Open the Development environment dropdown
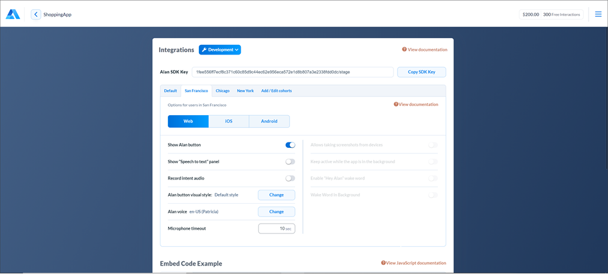 tap(219, 50)
